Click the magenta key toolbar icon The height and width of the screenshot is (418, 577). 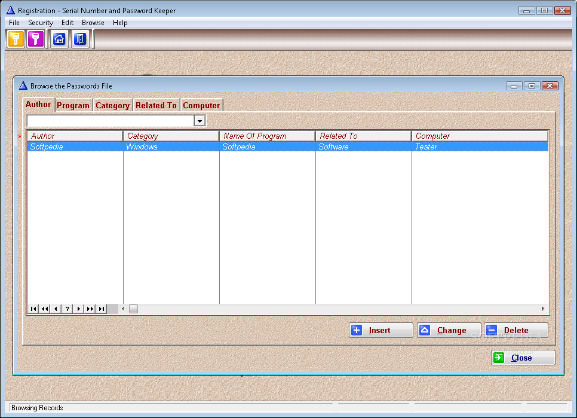pyautogui.click(x=36, y=39)
